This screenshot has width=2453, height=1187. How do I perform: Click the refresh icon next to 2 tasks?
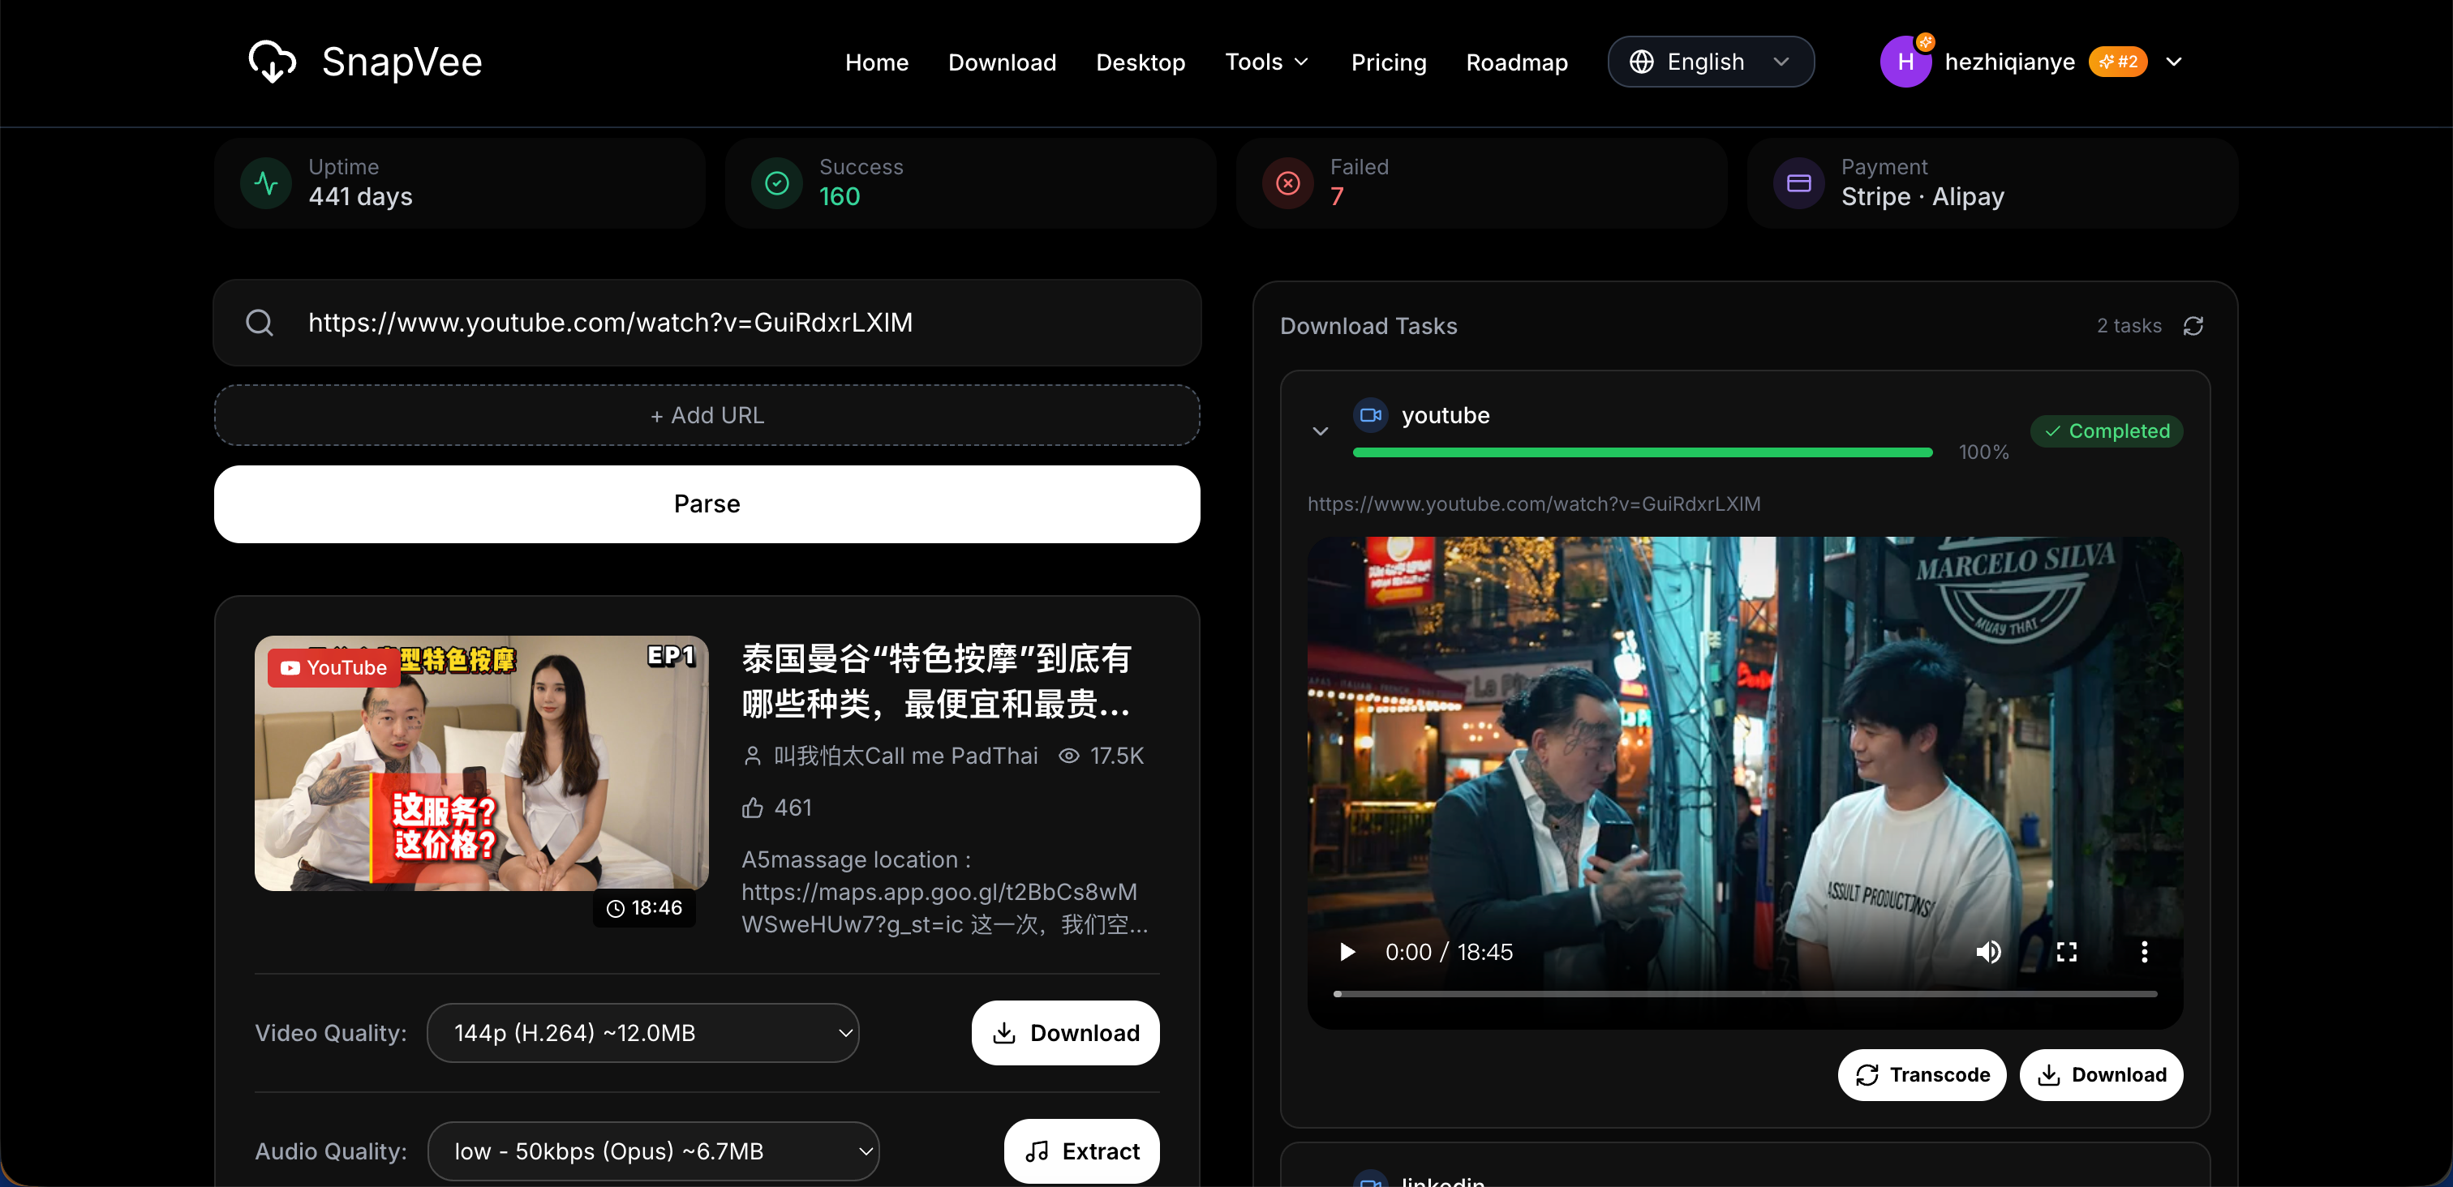point(2195,326)
